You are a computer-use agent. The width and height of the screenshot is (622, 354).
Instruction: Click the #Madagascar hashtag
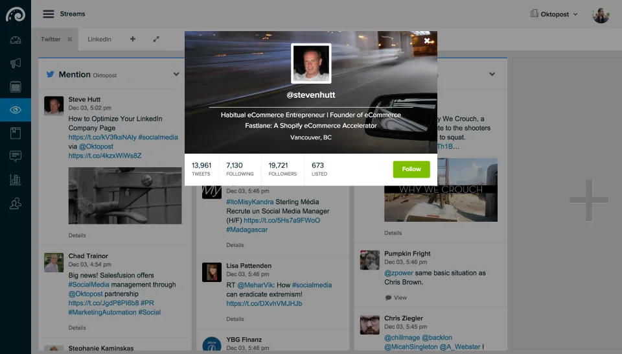247,230
